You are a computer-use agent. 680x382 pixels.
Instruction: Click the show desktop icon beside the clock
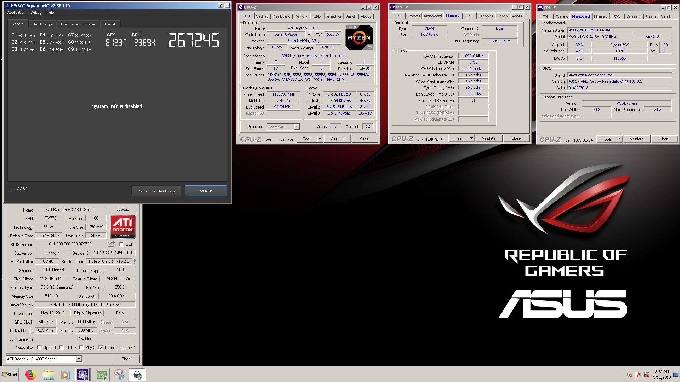(676, 375)
